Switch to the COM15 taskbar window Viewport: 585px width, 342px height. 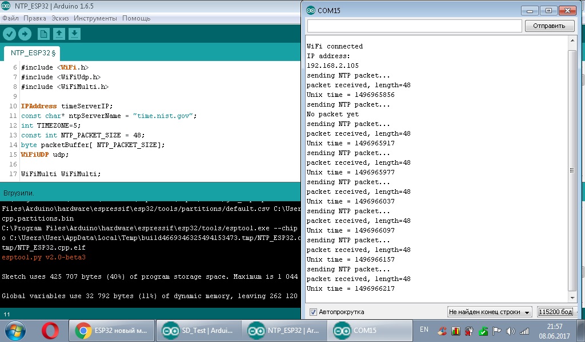point(369,329)
